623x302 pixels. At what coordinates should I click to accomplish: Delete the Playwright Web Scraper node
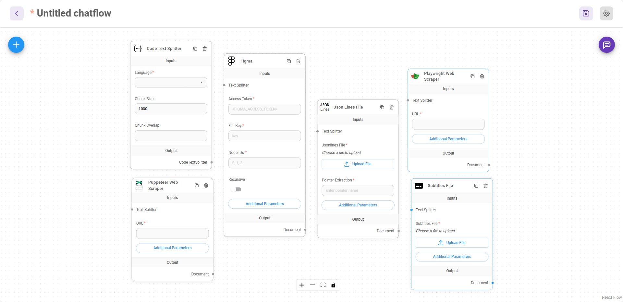coord(482,76)
